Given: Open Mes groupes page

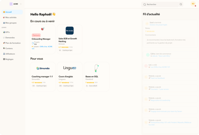Looking at the screenshot, I should [x=11, y=23].
